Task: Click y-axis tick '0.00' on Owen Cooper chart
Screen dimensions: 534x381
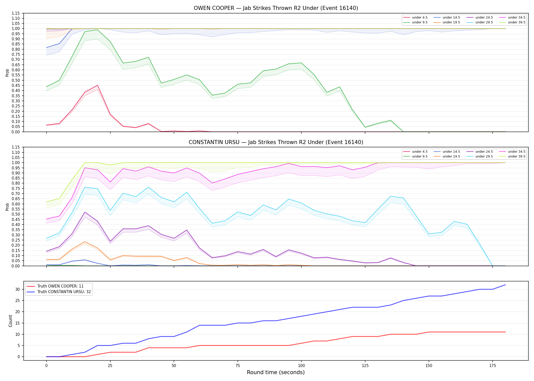Action: click(x=16, y=132)
